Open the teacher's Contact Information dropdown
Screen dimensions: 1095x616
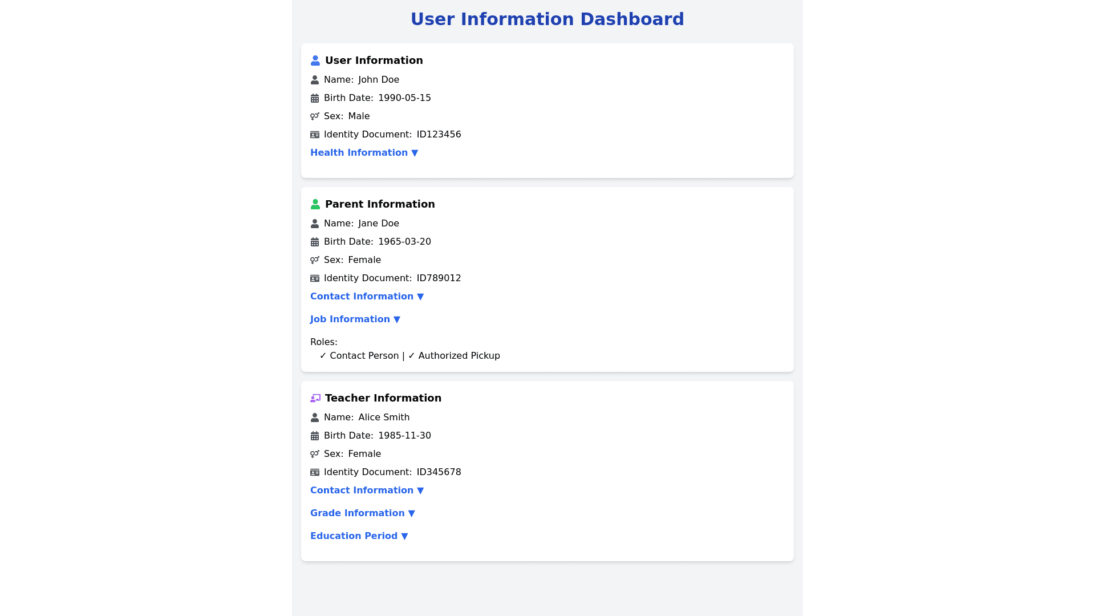pos(367,491)
